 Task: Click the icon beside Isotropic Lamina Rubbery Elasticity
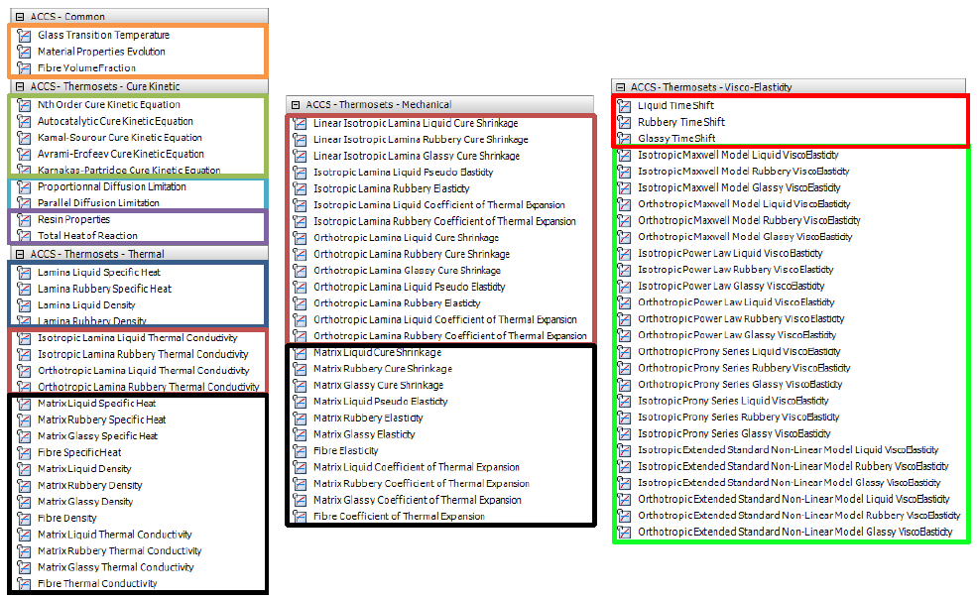[301, 188]
